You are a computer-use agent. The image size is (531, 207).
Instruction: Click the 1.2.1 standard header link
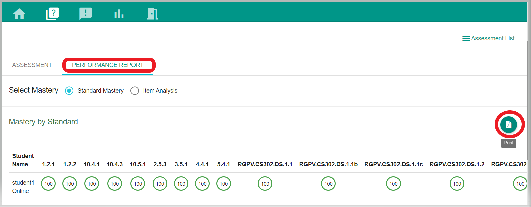[x=48, y=164]
